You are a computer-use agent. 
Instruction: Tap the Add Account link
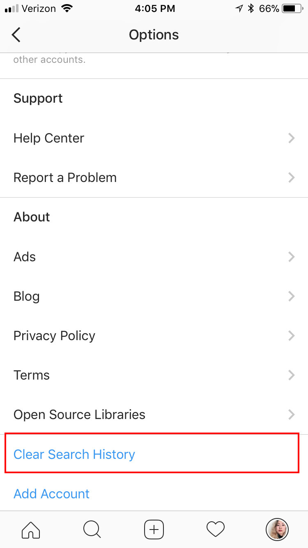click(x=51, y=494)
